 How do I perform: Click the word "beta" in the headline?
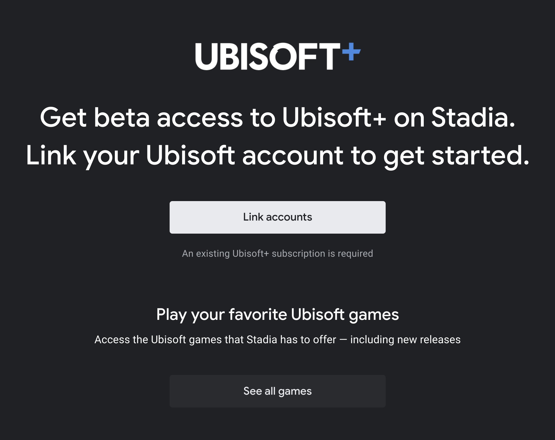pyautogui.click(x=122, y=118)
